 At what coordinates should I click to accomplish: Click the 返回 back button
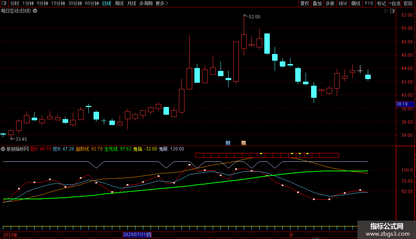[408, 3]
